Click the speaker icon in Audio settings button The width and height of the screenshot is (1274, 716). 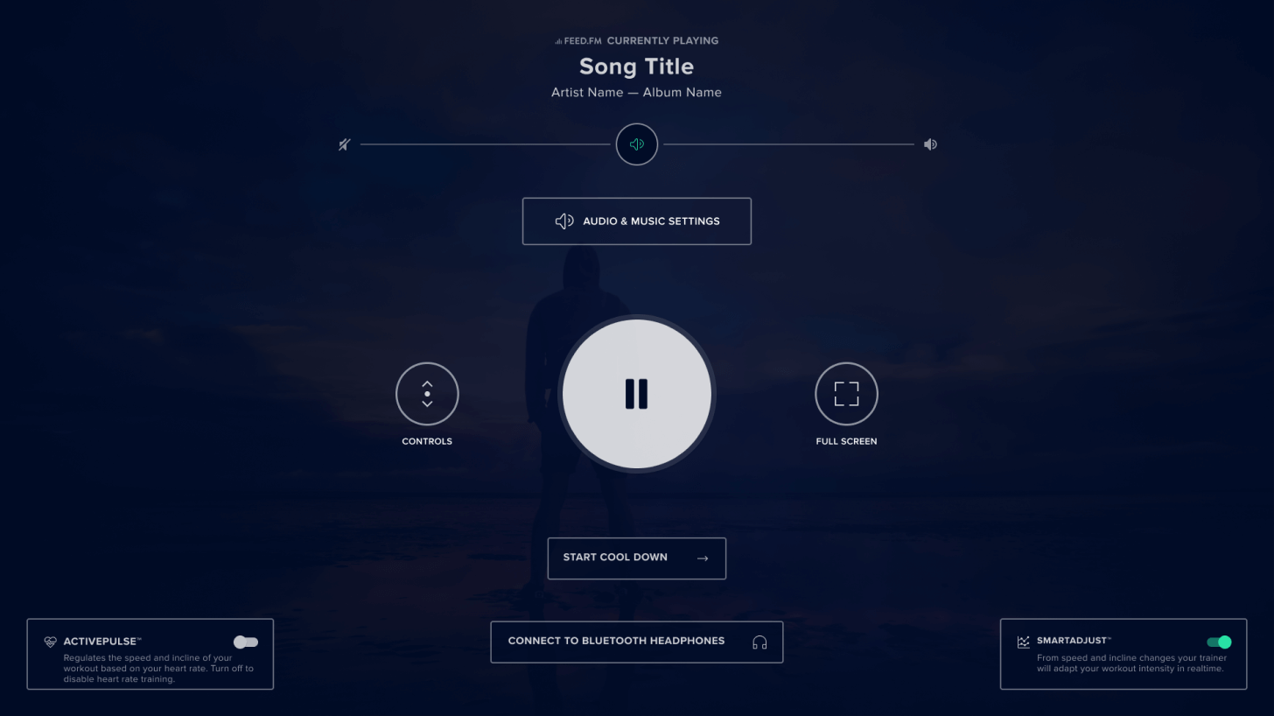(564, 221)
